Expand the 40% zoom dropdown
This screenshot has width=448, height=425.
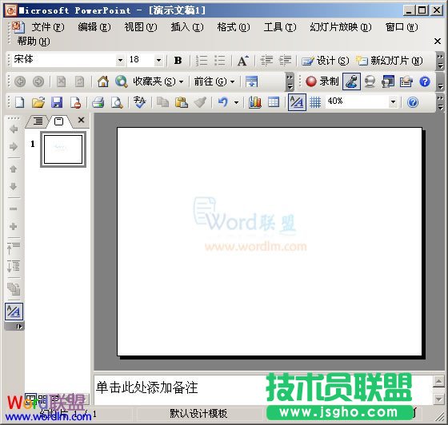point(393,101)
